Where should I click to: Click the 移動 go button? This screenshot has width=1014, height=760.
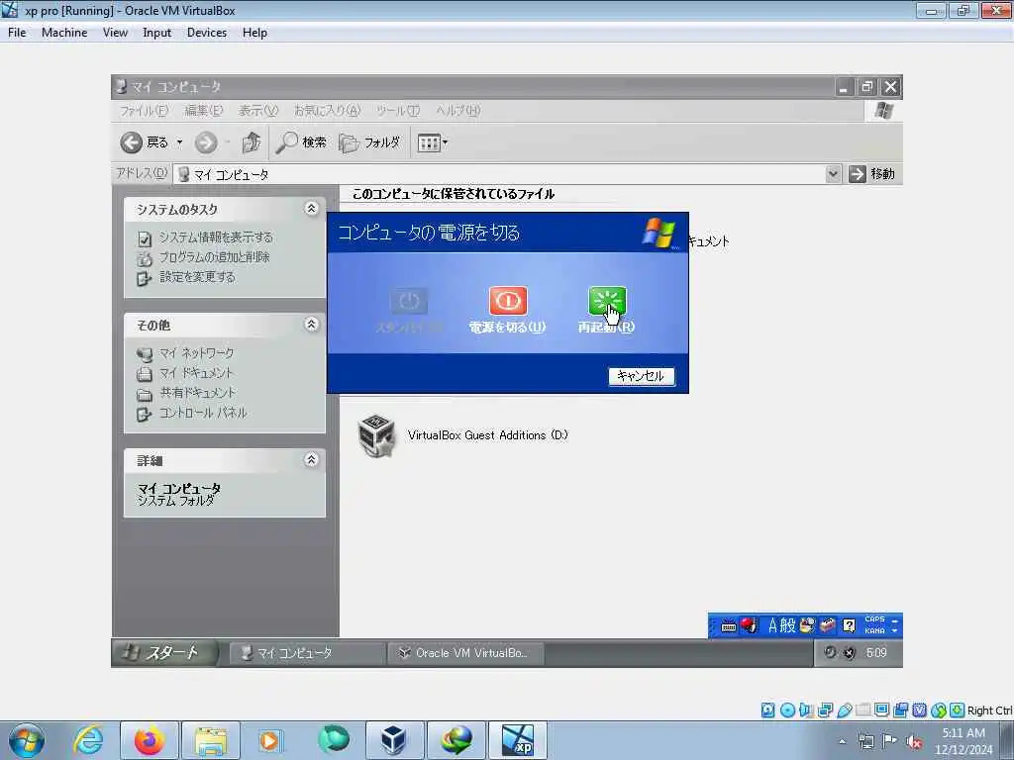click(872, 174)
